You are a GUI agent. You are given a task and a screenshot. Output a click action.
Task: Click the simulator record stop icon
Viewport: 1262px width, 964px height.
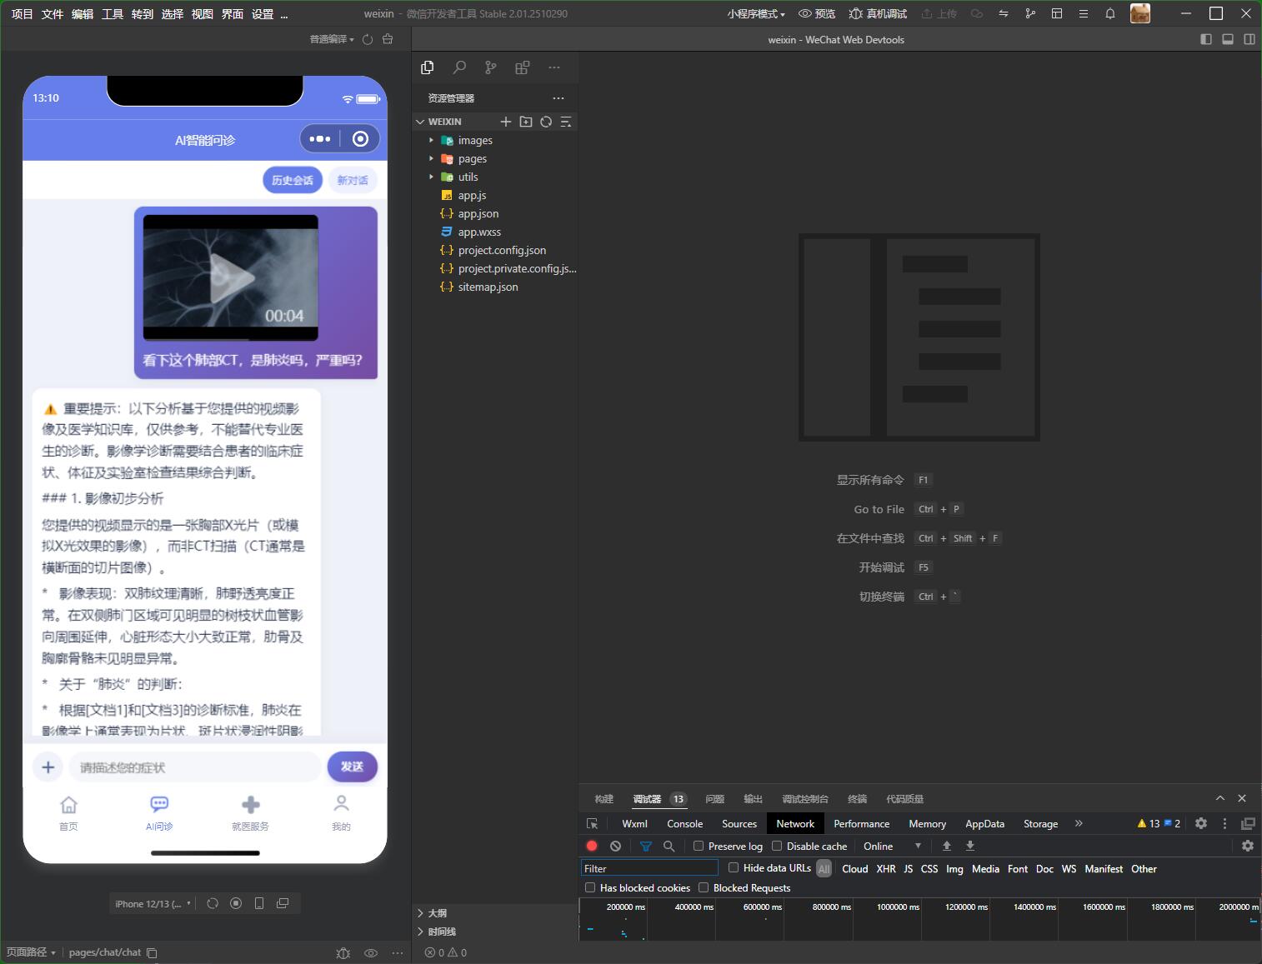point(236,903)
